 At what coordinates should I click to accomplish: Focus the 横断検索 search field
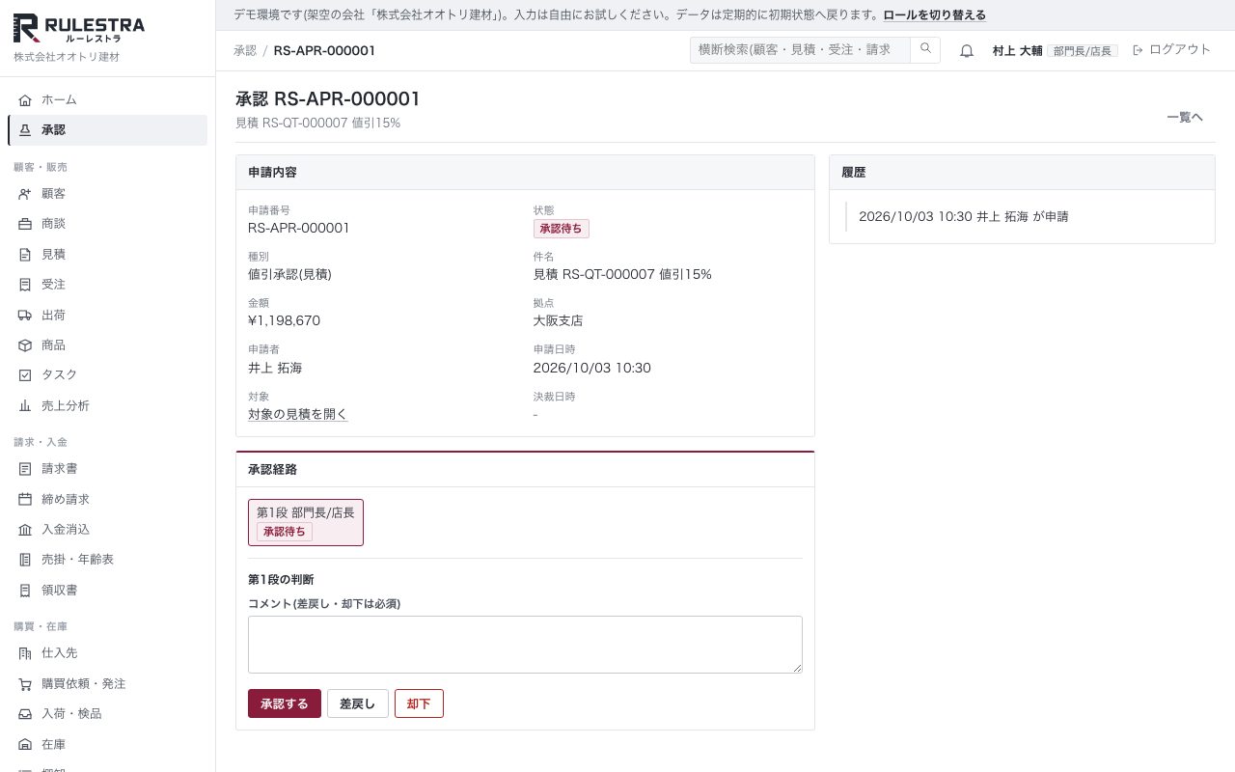pos(800,50)
